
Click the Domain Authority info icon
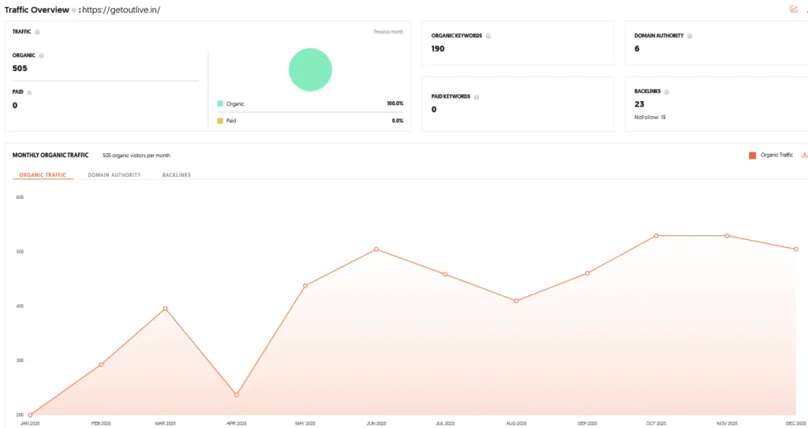point(690,36)
